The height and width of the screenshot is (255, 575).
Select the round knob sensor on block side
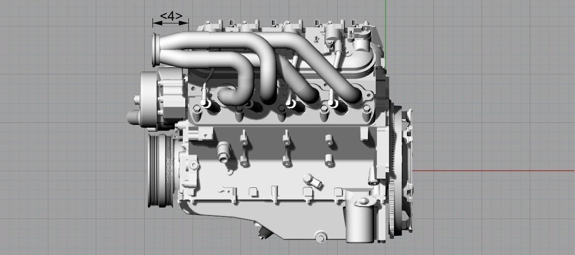tap(223, 151)
